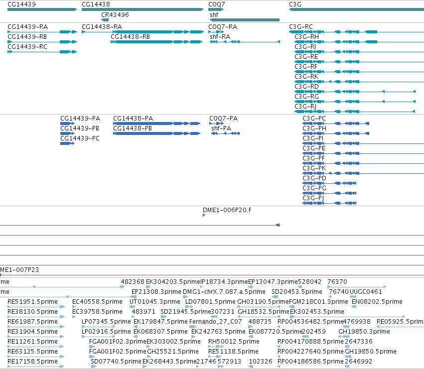
Task: Click the LD07801.5prime EST label
Action: pyautogui.click(x=210, y=302)
